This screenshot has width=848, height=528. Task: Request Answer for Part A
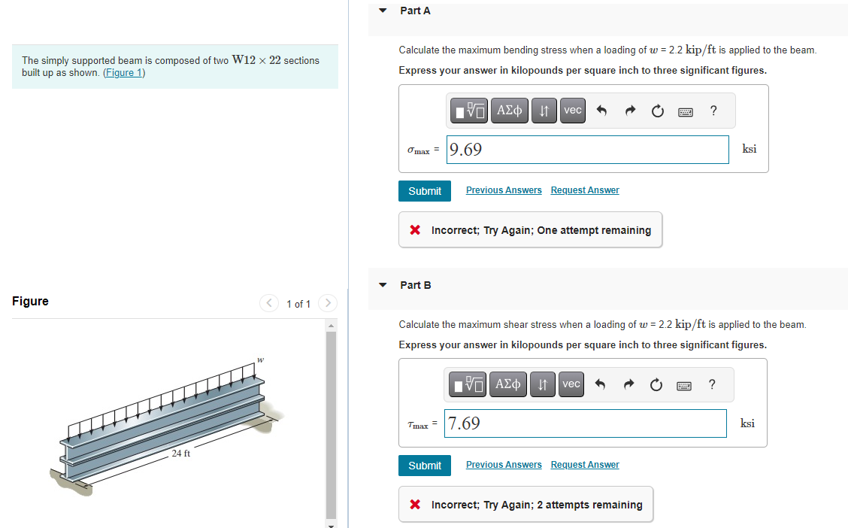coord(585,190)
